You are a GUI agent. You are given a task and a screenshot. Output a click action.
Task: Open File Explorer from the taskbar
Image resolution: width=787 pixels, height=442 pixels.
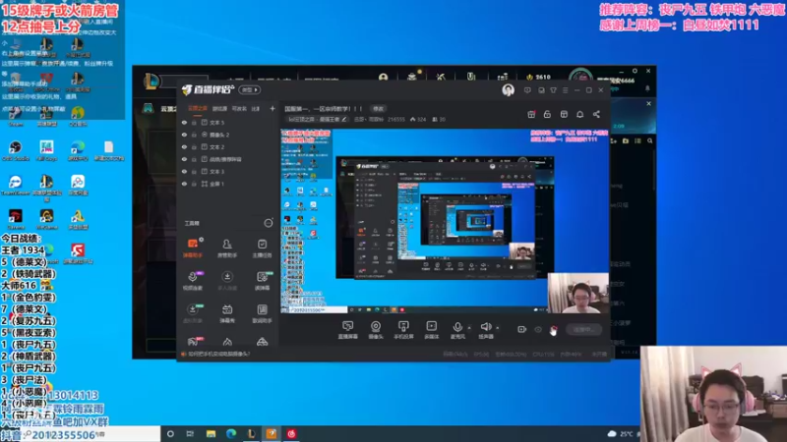coord(211,433)
